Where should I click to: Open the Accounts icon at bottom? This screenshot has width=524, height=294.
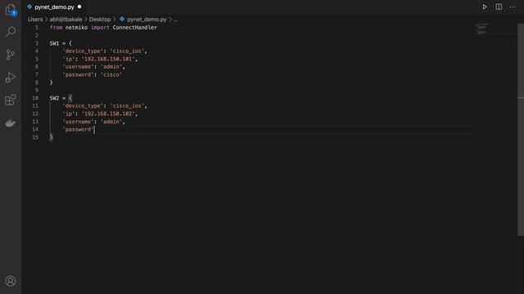pyautogui.click(x=11, y=281)
